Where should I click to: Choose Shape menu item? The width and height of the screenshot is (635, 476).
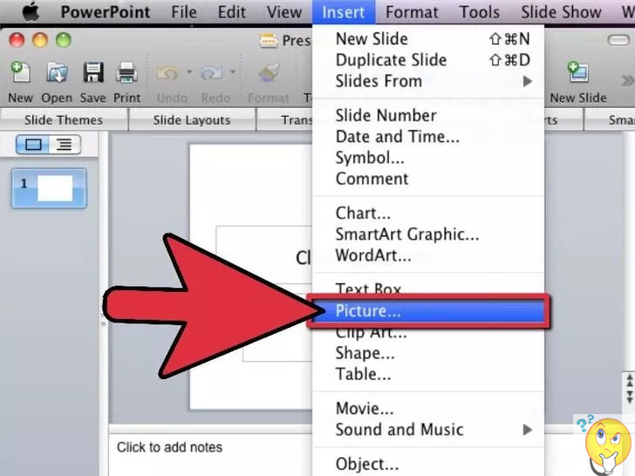click(x=428, y=353)
